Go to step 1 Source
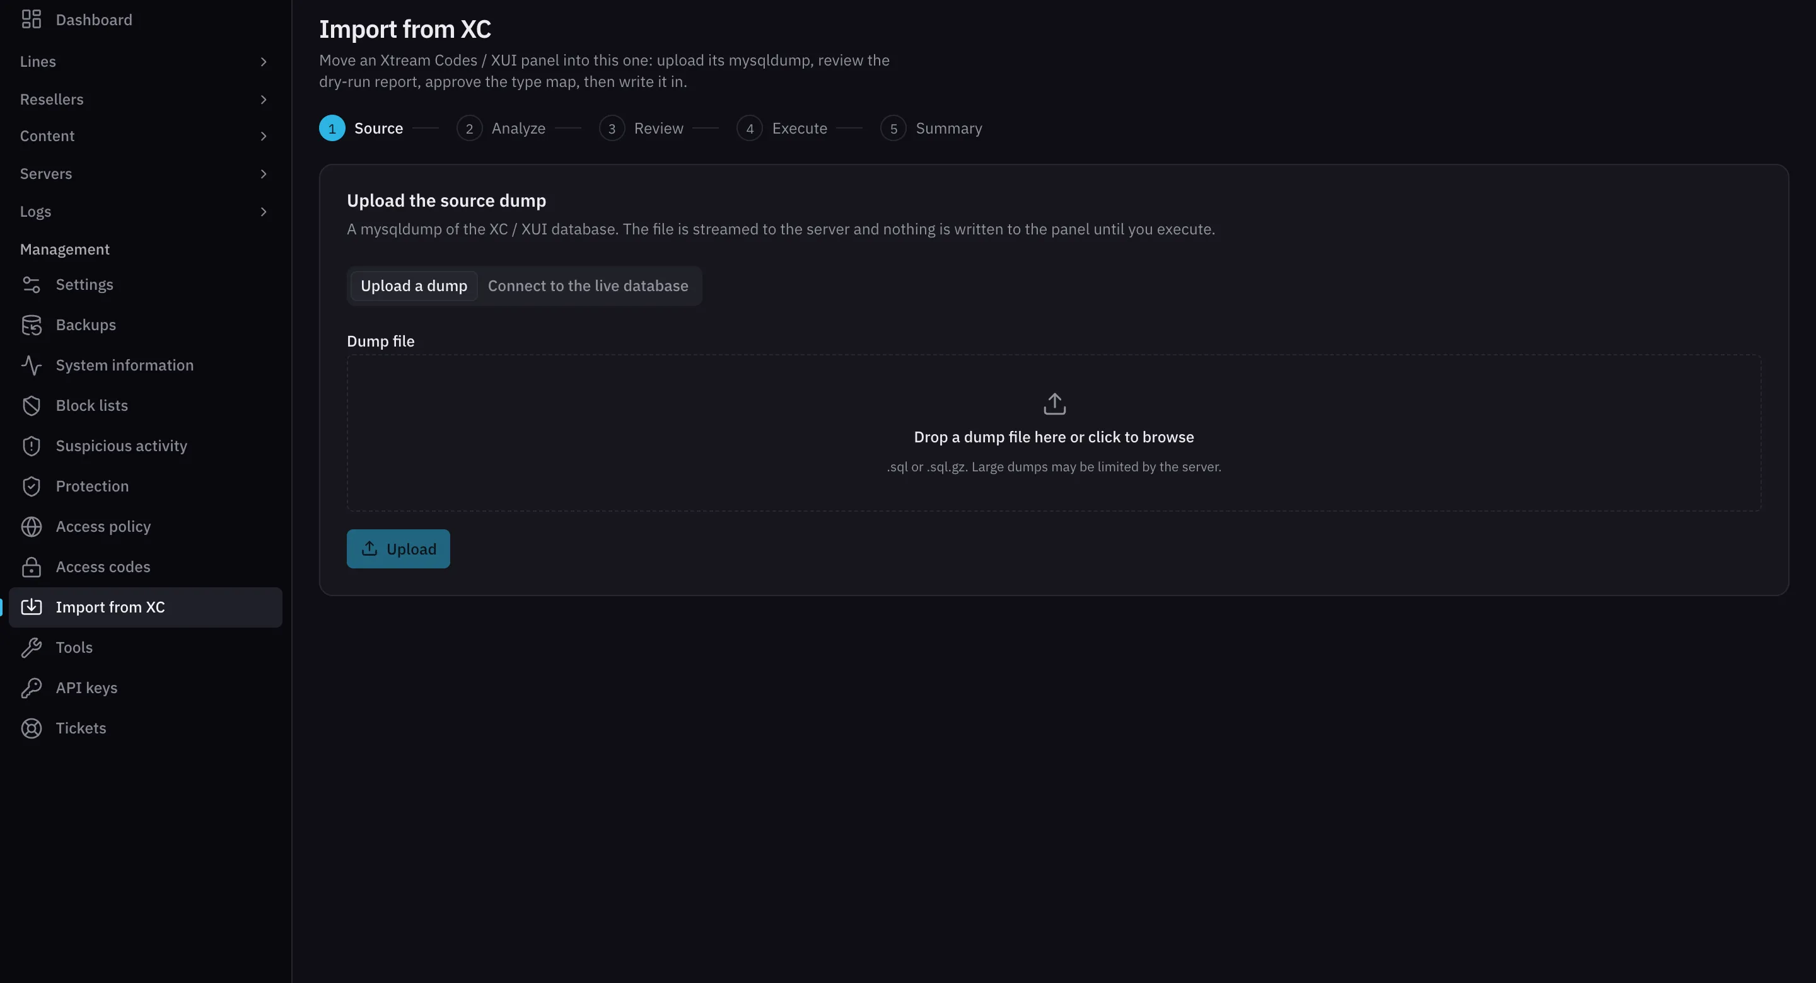The width and height of the screenshot is (1816, 983). (361, 129)
